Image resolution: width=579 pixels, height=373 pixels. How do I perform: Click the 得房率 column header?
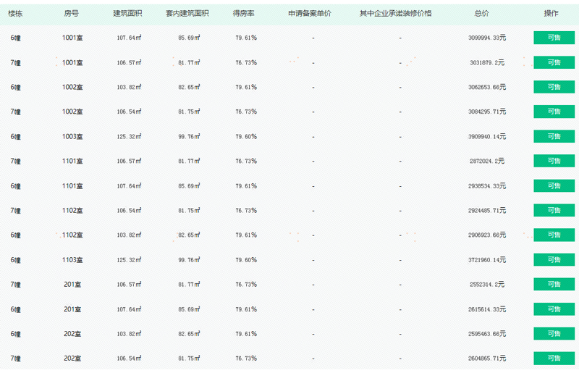(243, 14)
